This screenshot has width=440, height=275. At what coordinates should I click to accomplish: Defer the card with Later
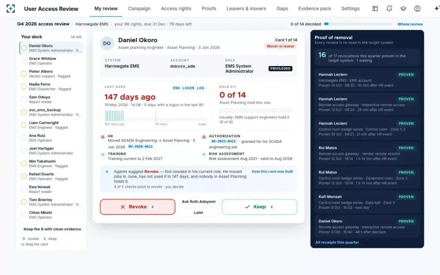199,212
